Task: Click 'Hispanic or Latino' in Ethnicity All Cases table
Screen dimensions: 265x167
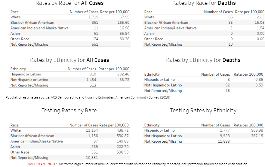Action: [26, 74]
